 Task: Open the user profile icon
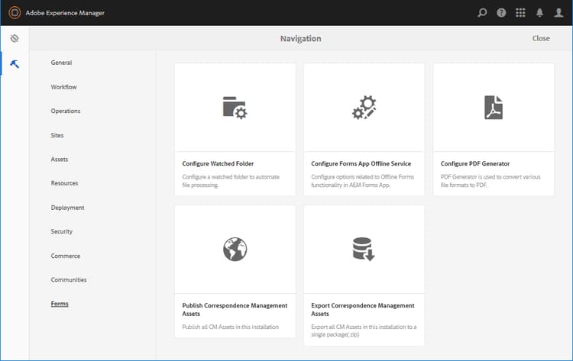[x=558, y=13]
